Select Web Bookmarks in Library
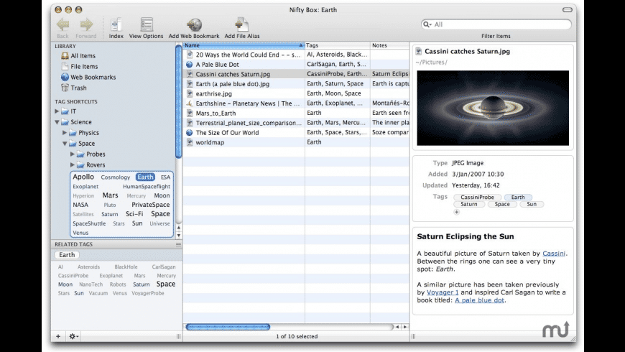This screenshot has width=625, height=352. click(93, 77)
